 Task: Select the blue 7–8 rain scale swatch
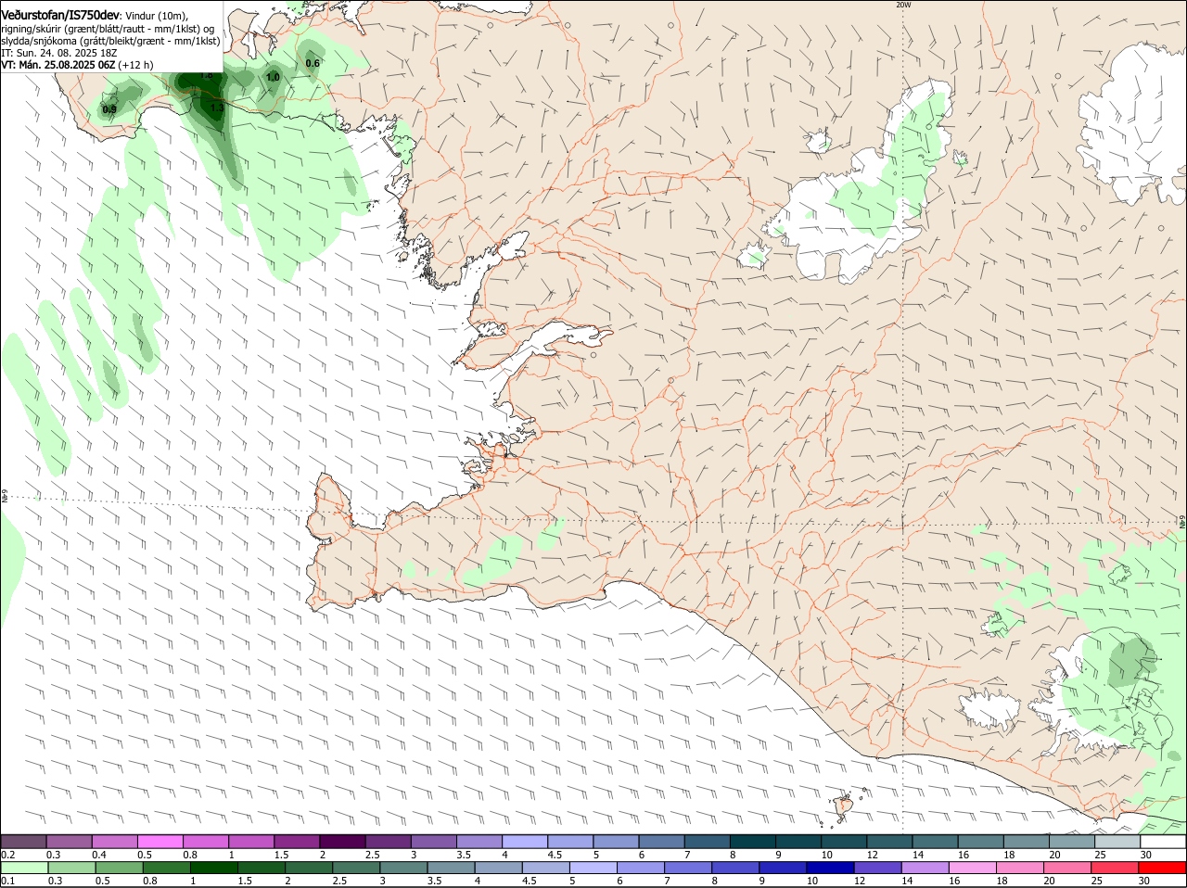coord(690,868)
